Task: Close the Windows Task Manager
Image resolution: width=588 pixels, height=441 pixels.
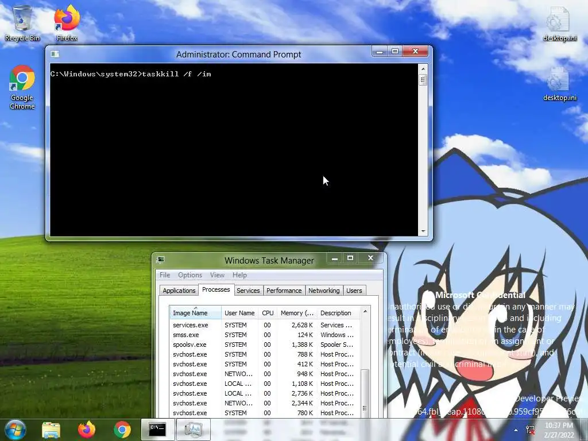Action: (x=370, y=258)
